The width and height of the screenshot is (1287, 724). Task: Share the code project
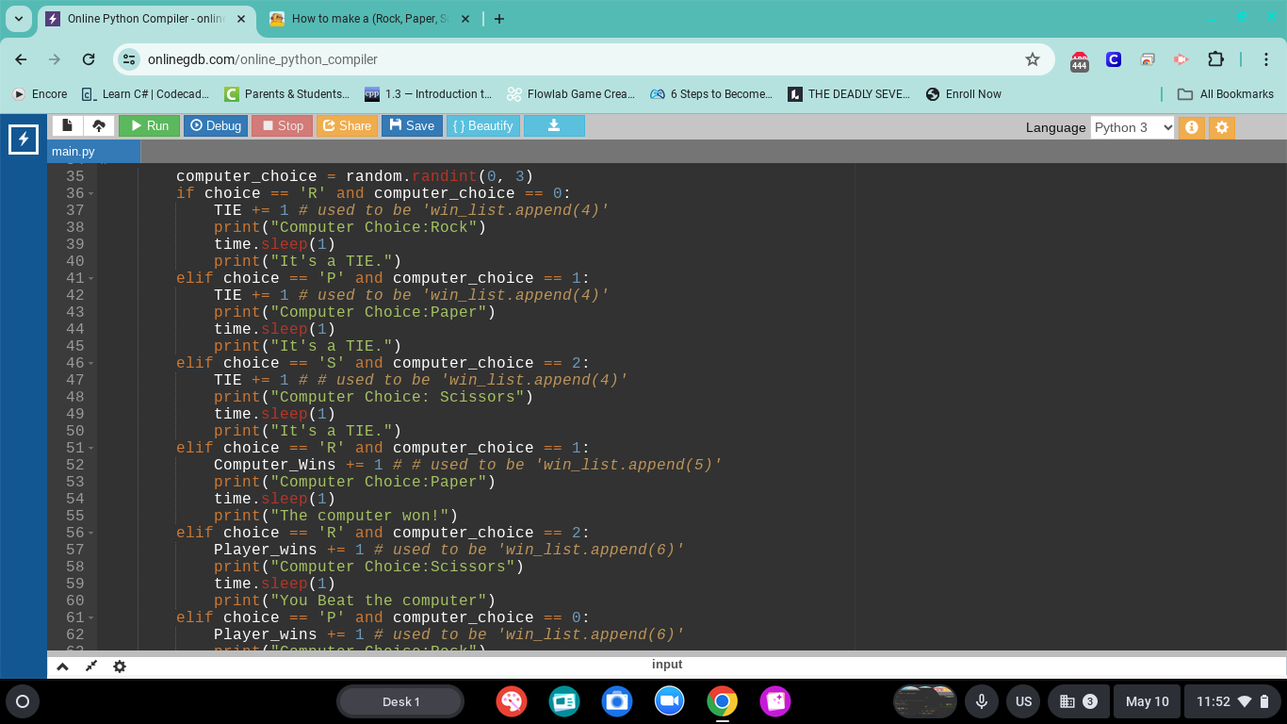point(347,125)
